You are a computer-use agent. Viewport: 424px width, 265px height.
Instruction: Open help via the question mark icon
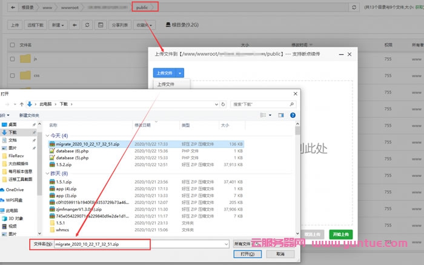click(292, 115)
